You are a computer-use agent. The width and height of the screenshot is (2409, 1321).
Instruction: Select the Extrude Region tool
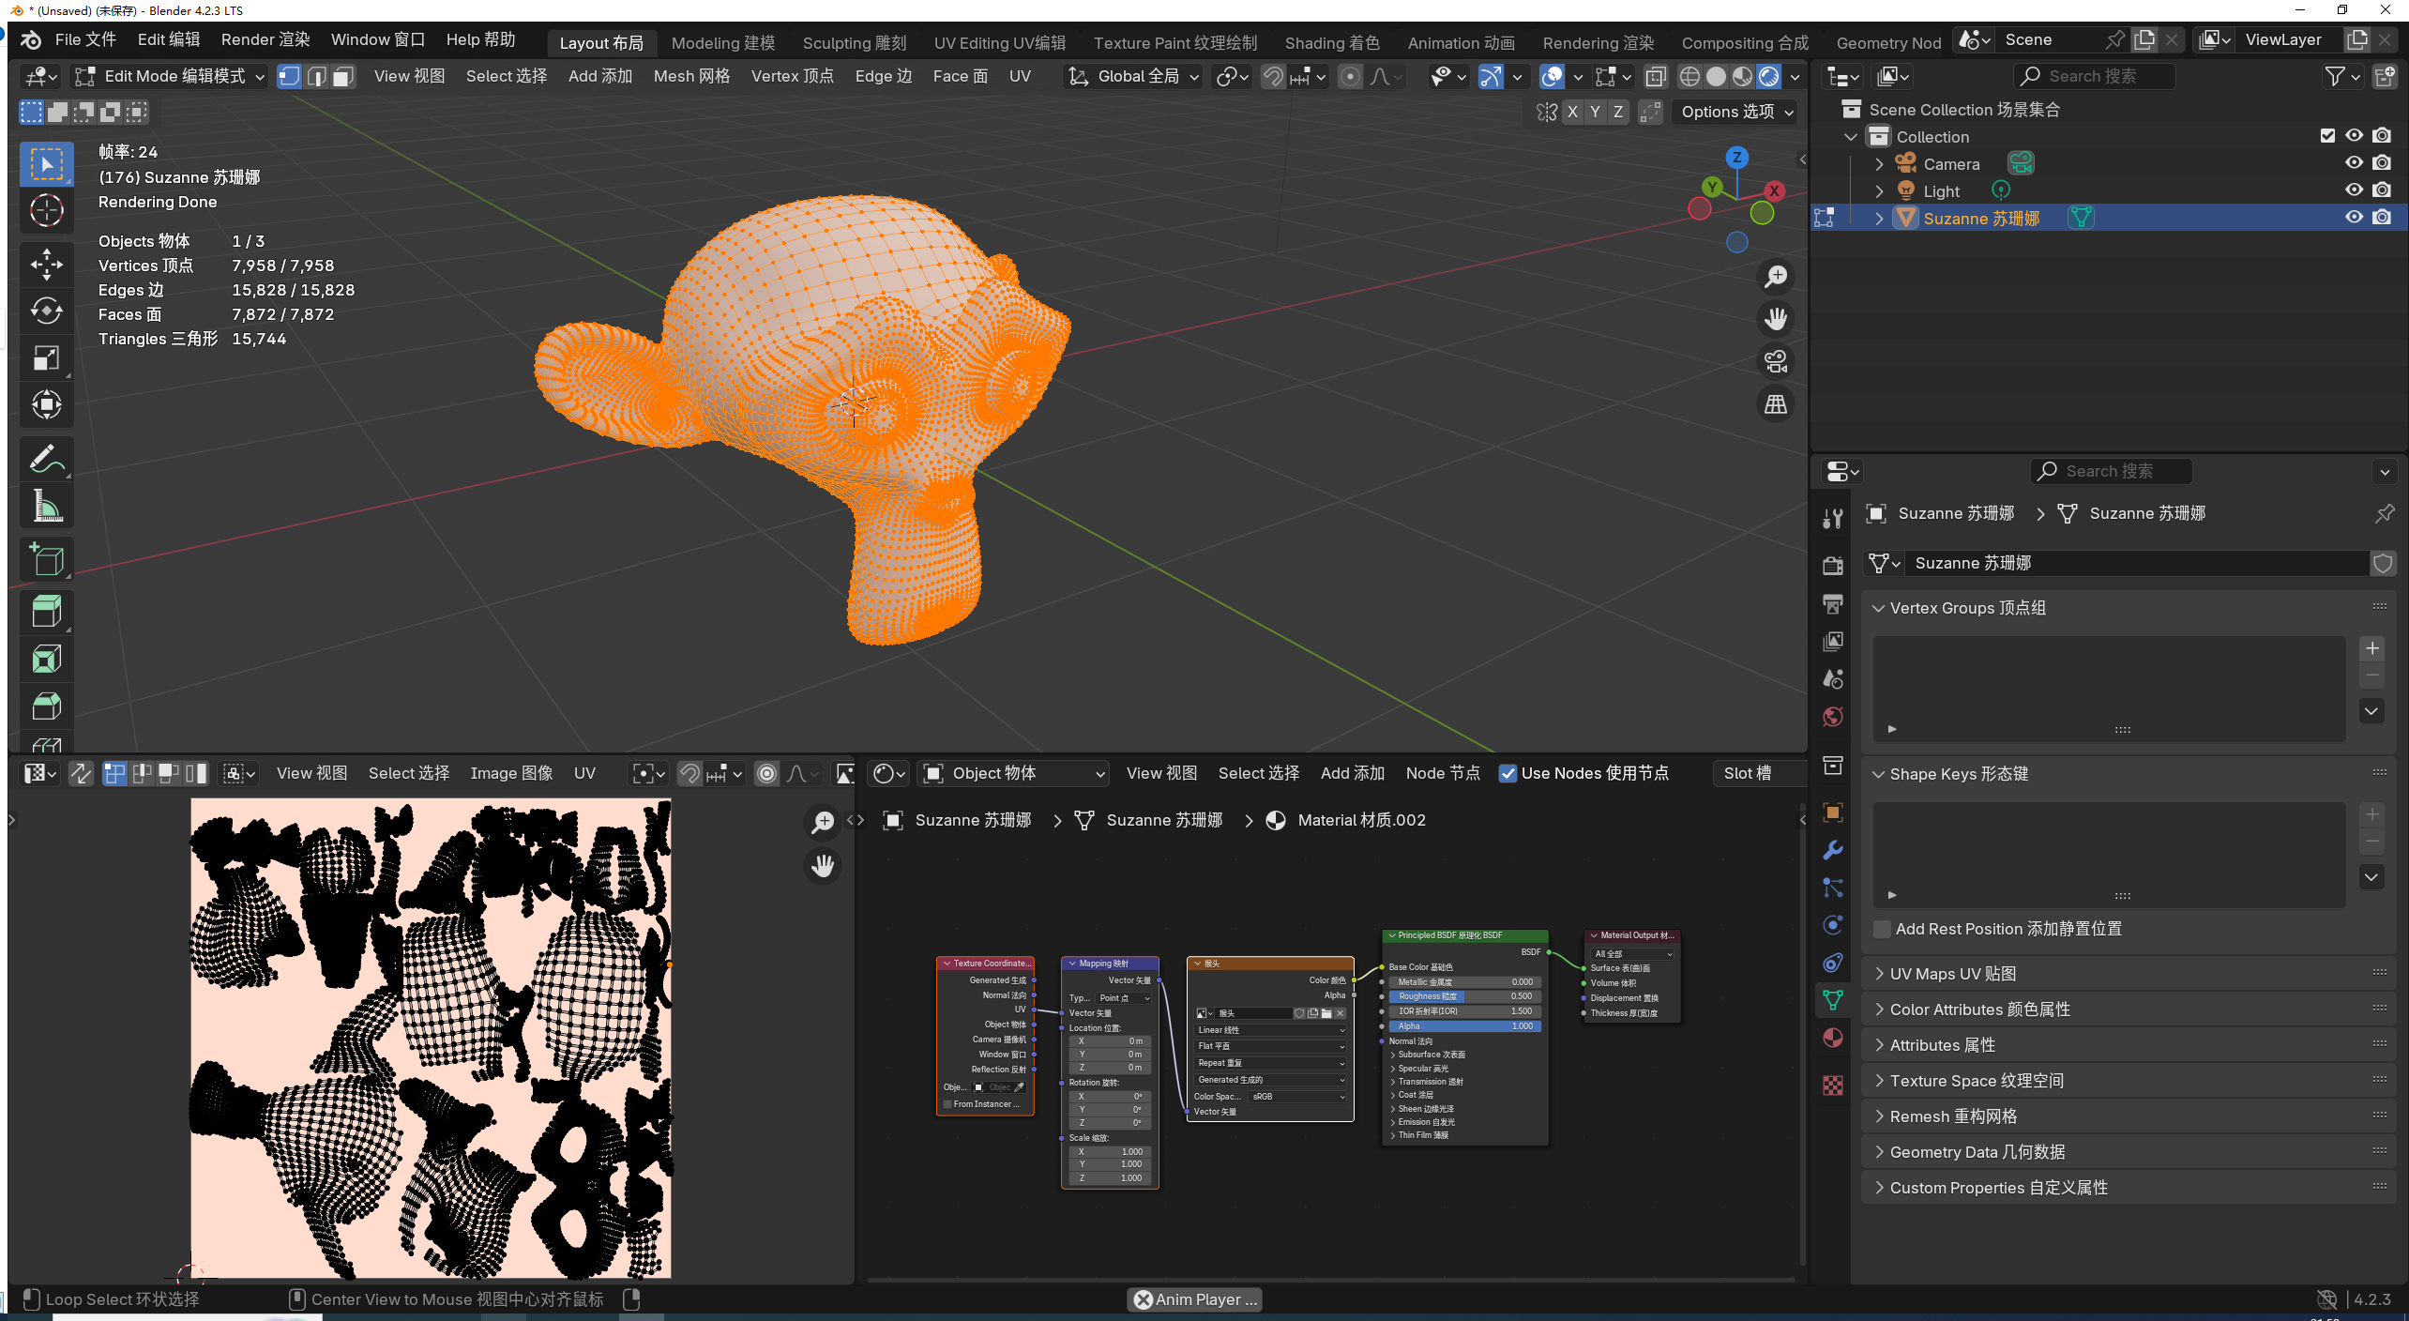(46, 612)
